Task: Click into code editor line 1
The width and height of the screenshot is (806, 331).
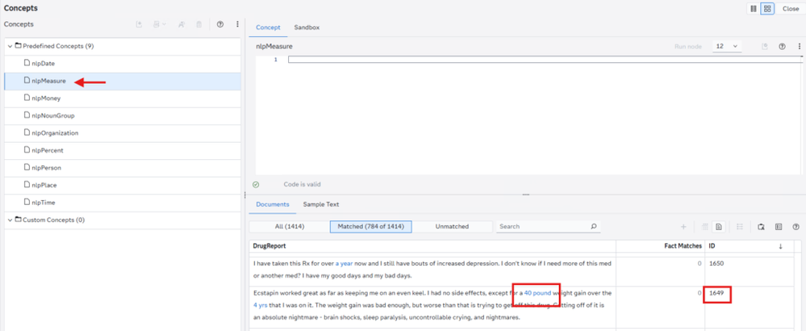Action: point(545,60)
